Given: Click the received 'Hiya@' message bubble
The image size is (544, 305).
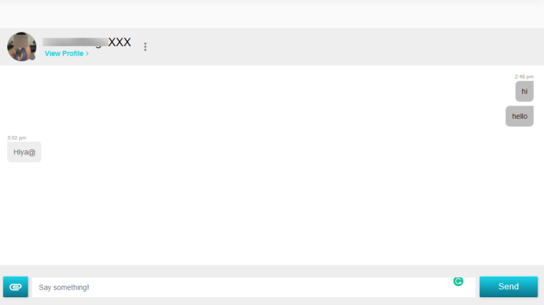Looking at the screenshot, I should point(24,152).
